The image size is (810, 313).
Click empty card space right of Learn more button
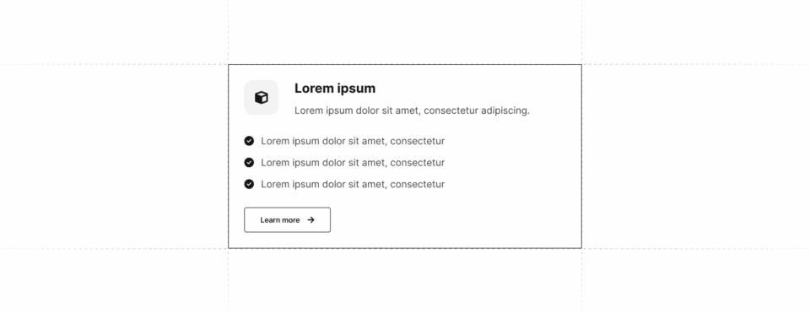455,220
